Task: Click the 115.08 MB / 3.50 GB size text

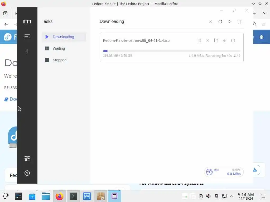Action: point(118,56)
